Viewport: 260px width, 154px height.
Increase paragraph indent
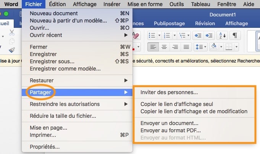click(x=209, y=35)
